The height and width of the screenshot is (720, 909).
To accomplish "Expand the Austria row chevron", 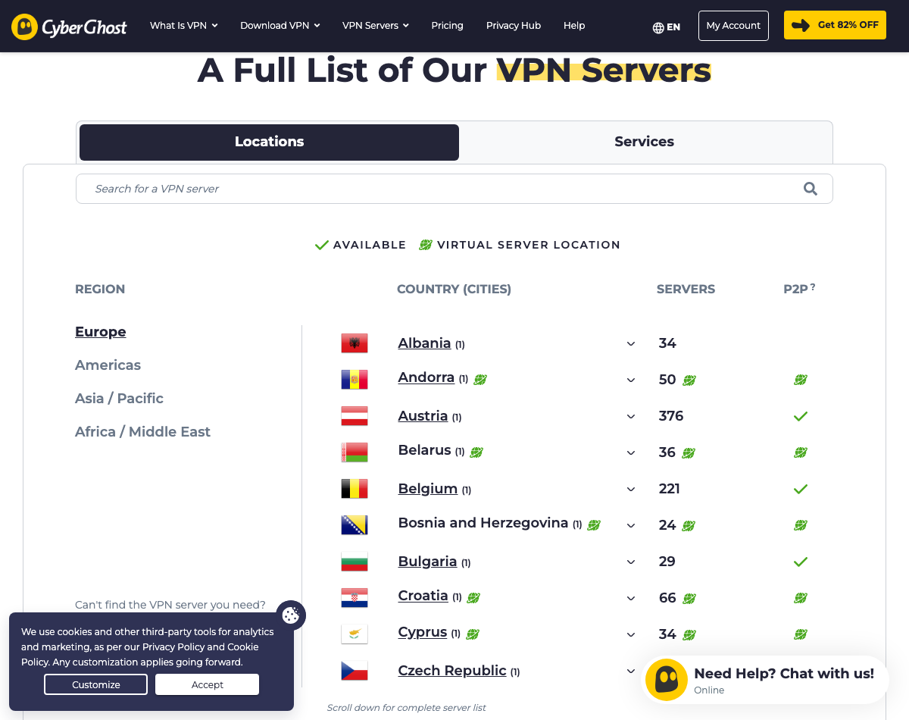I will (x=631, y=416).
